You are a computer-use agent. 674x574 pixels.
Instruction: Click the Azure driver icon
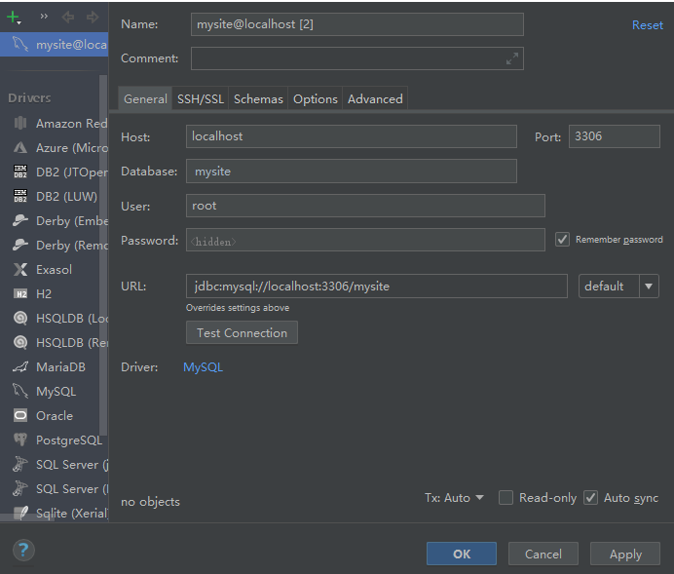point(20,147)
